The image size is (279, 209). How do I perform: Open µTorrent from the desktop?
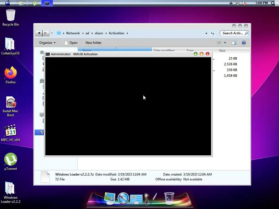click(x=11, y=162)
